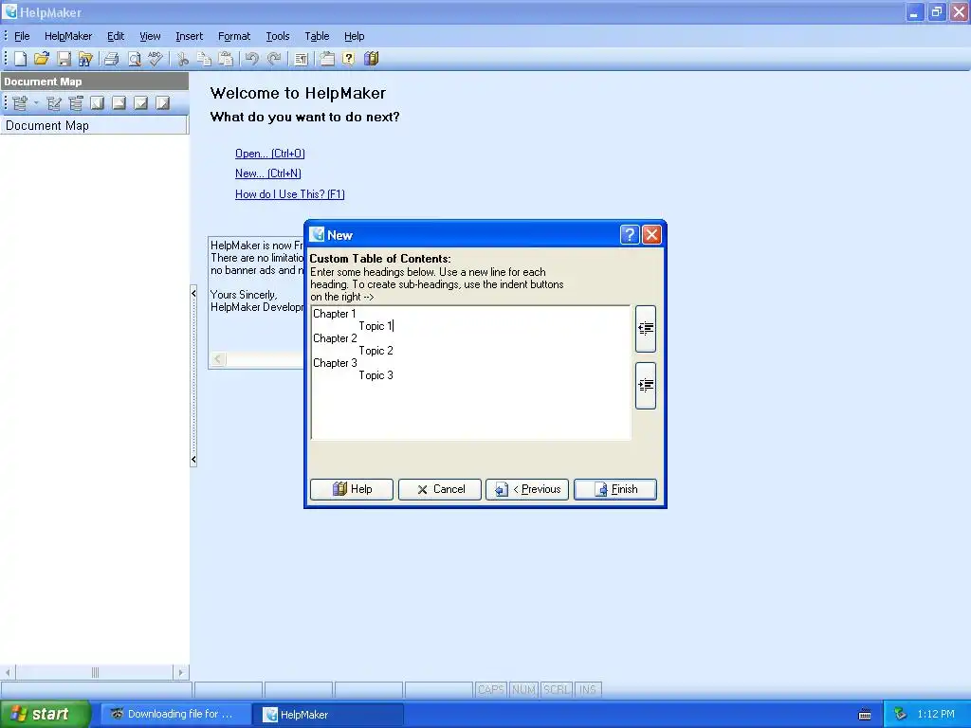Move topic up in Document Map toolbar
Image resolution: width=971 pixels, height=728 pixels.
119,103
